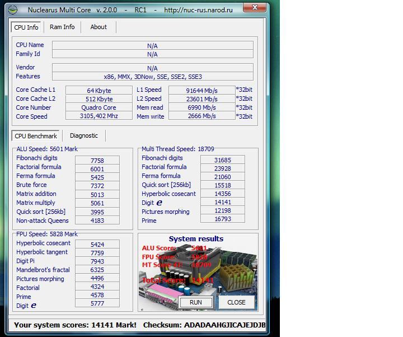The width and height of the screenshot is (403, 337).
Task: Click Multi Thread Factorial formula score 23928
Action: (223, 168)
